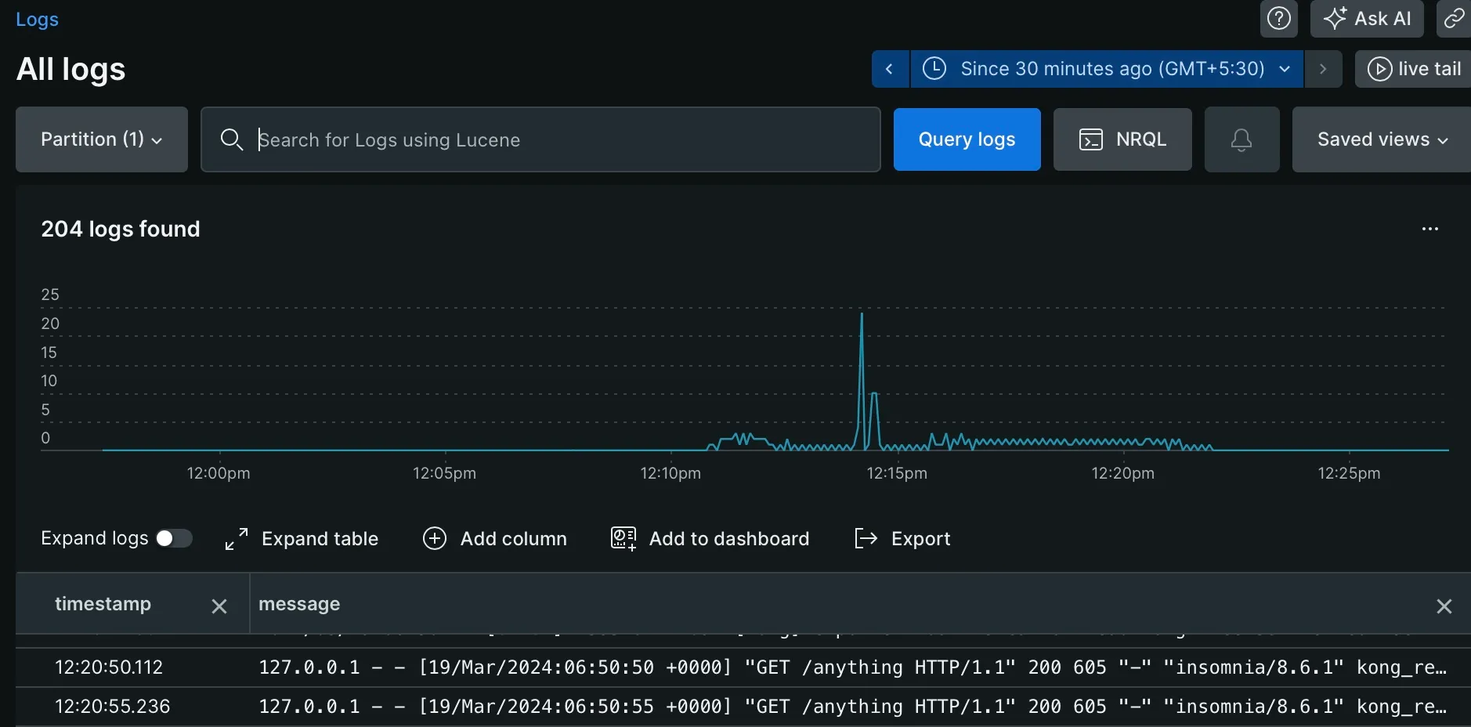This screenshot has width=1471, height=727.
Task: Open the Ask AI assistant
Action: tap(1367, 19)
